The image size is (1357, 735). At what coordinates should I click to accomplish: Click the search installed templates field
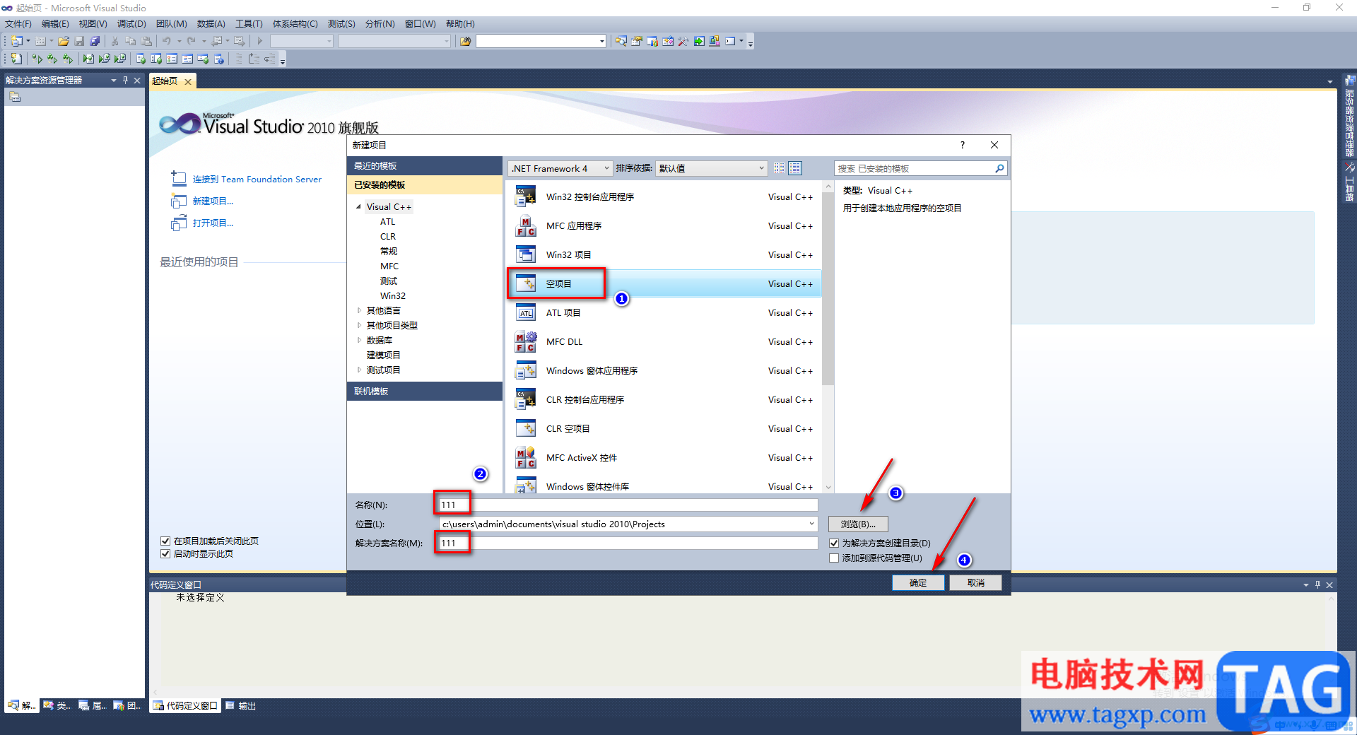pyautogui.click(x=914, y=168)
